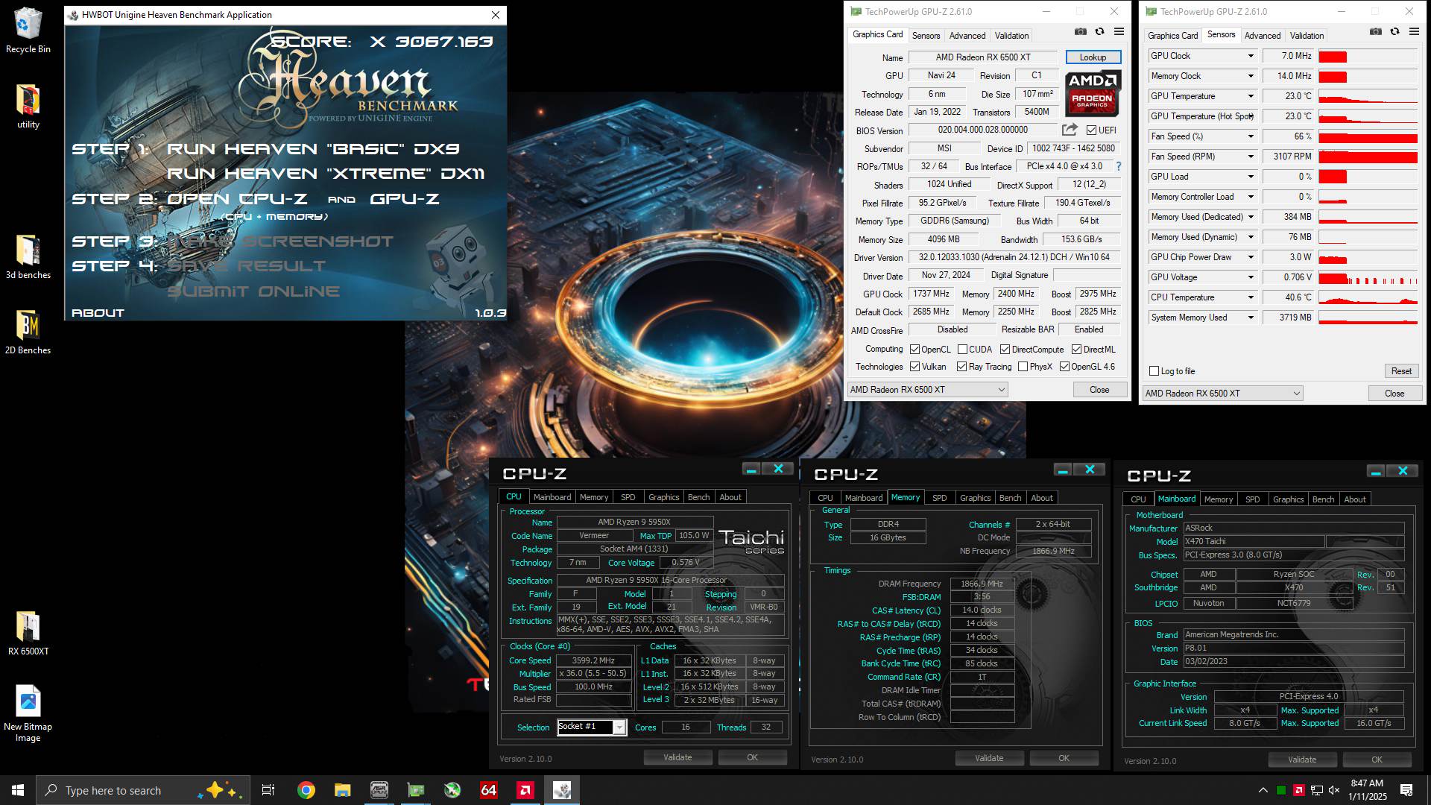
Task: Switch to Validation tab in GPU-Z Sensors window
Action: pyautogui.click(x=1307, y=35)
